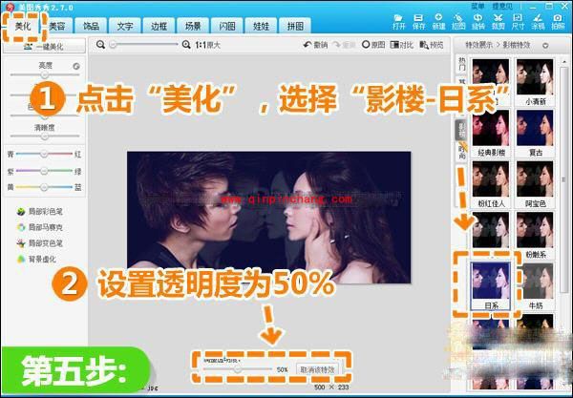Image resolution: width=573 pixels, height=398 pixels.
Task: Click the 一键美化 one-click beautify button
Action: coord(44,46)
